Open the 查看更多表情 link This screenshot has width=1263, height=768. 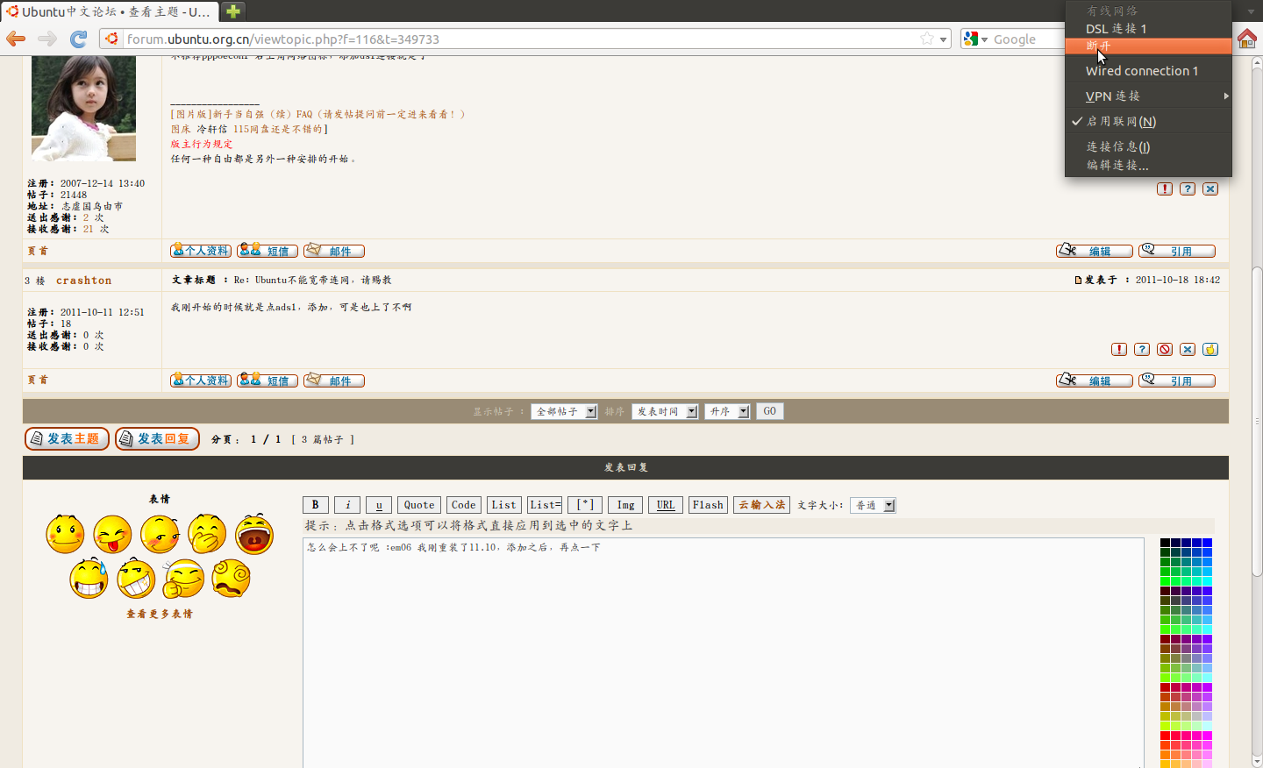pyautogui.click(x=160, y=614)
